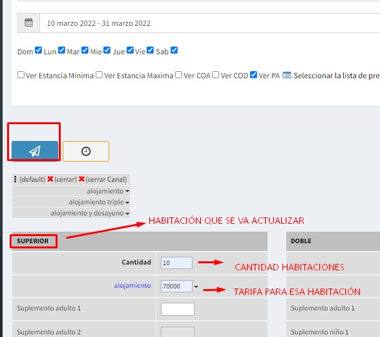The height and width of the screenshot is (337, 380).
Task: Open the arrow next to 70000 rate field
Action: coord(196,287)
